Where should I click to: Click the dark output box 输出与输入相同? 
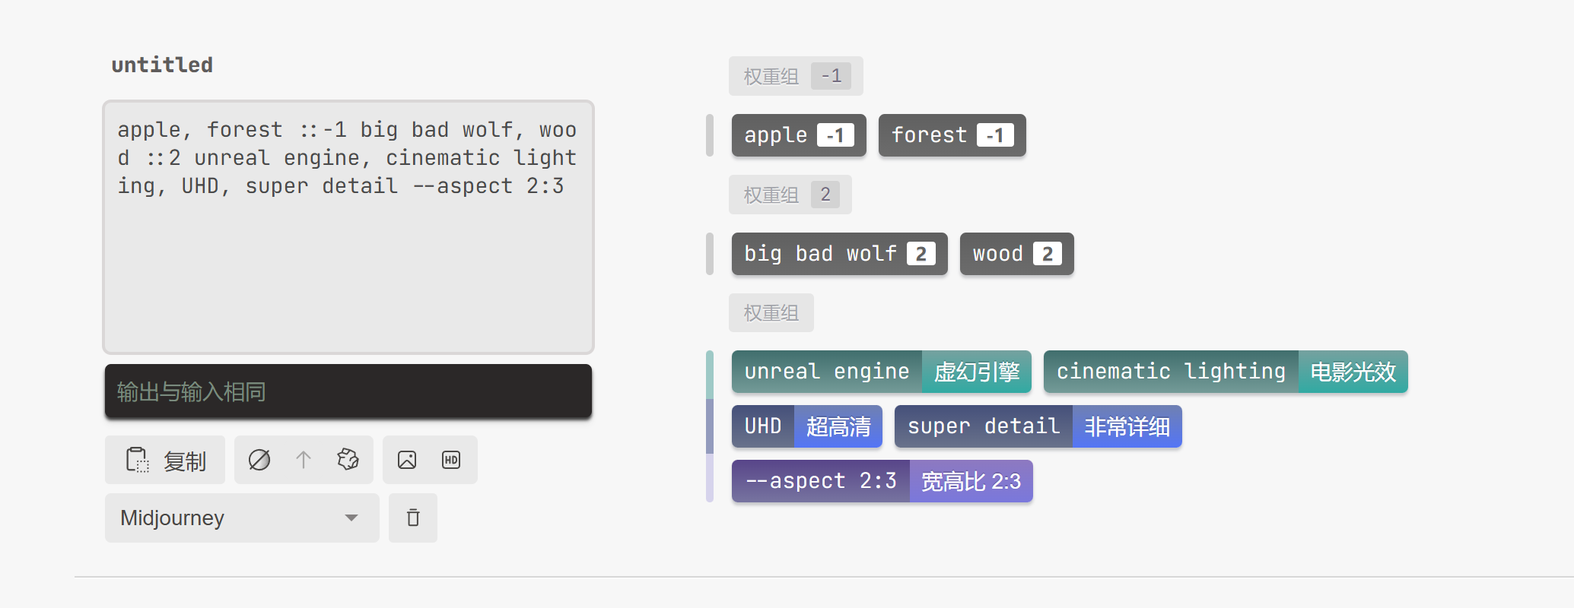point(348,391)
